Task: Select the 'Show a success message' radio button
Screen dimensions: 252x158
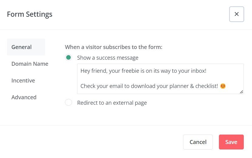Action: click(68, 58)
